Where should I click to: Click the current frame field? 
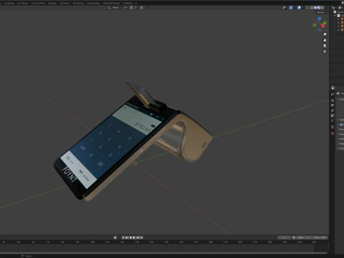pyautogui.click(x=285, y=237)
